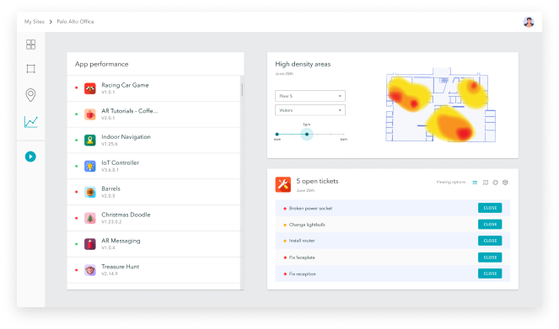Open the location pin icon in sidebar
This screenshot has height=329, width=559.
pos(30,95)
